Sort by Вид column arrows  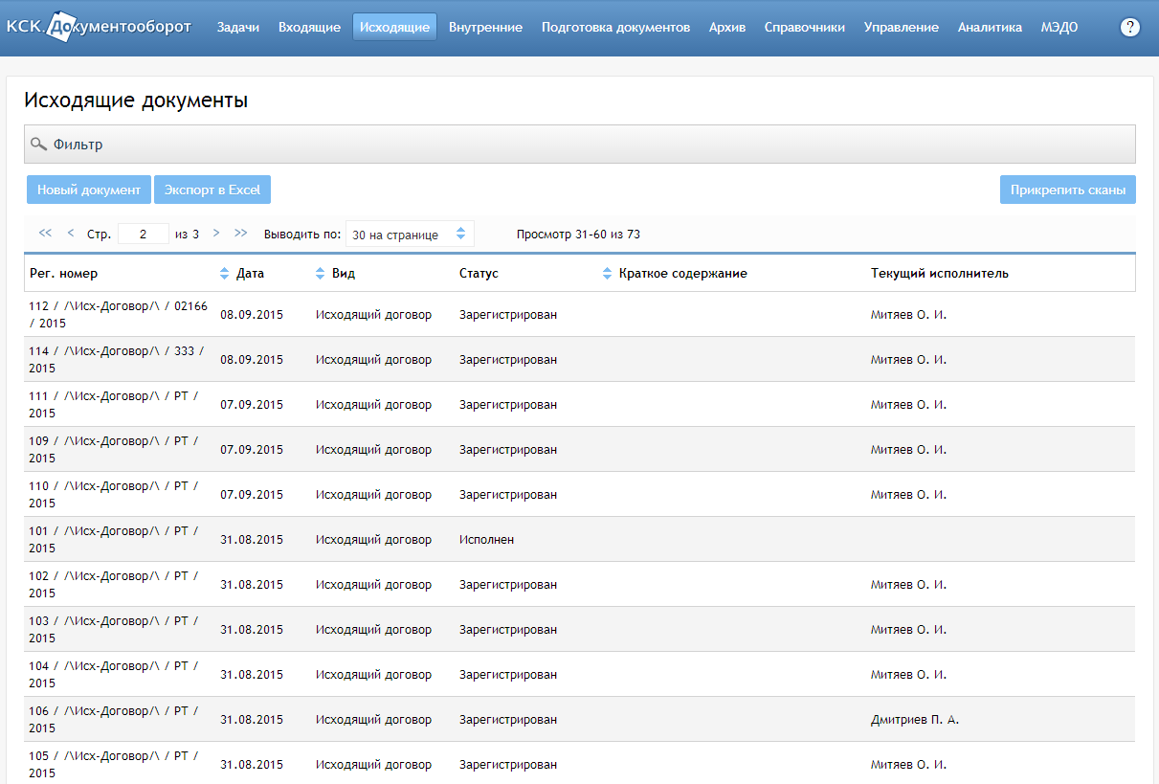(x=321, y=274)
